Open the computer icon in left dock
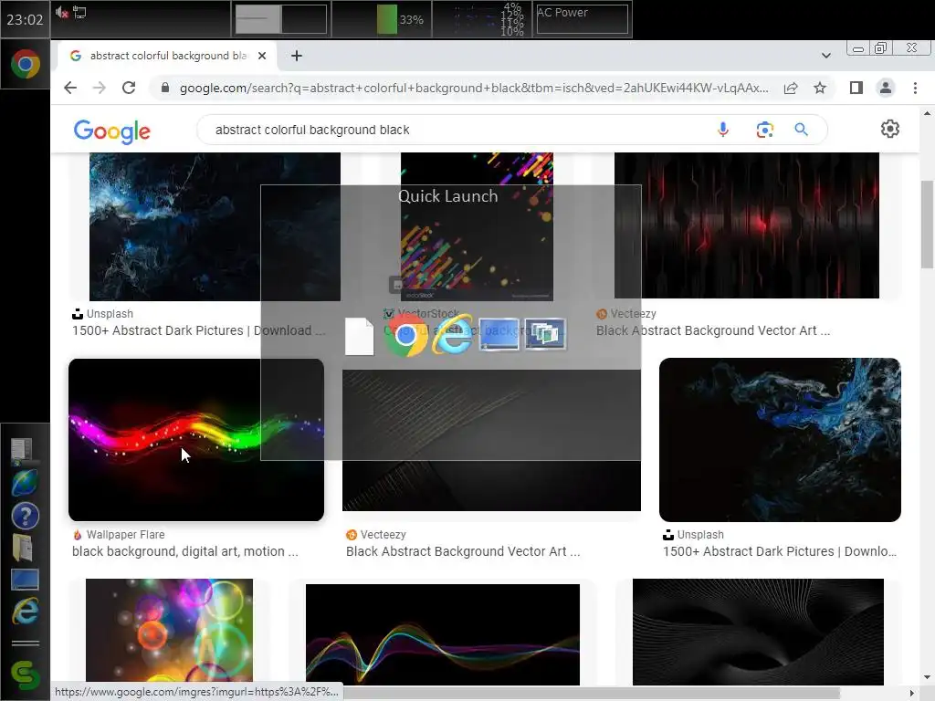This screenshot has width=935, height=701. point(24,451)
